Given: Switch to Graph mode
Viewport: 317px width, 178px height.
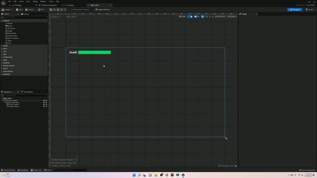Looking at the screenshot, I should tap(309, 9).
